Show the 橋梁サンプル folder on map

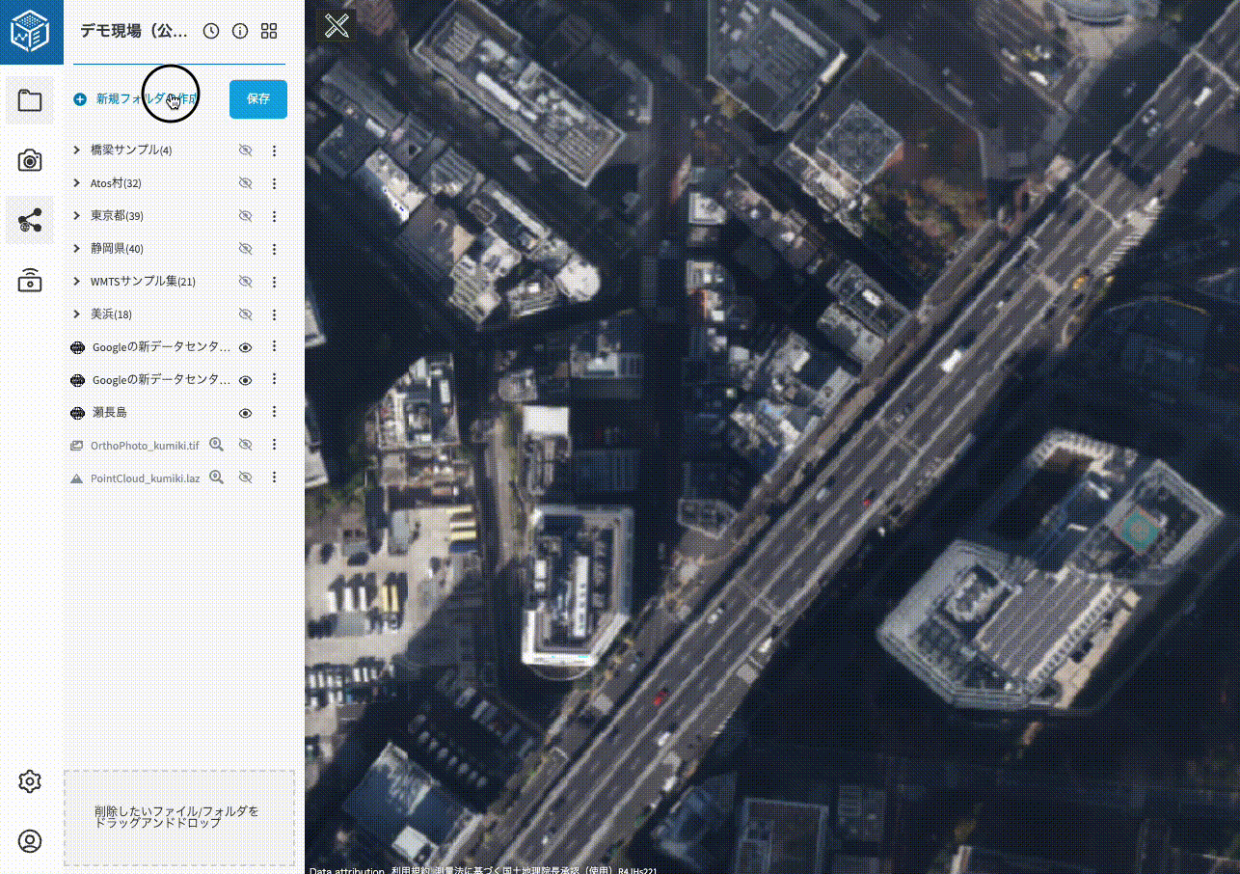pyautogui.click(x=245, y=150)
